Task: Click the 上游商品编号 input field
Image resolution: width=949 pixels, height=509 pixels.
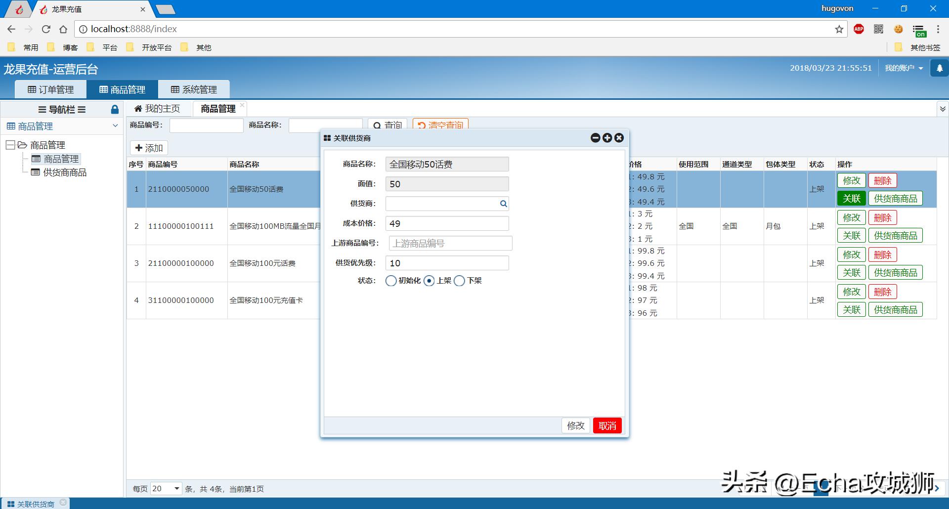Action: coord(450,243)
